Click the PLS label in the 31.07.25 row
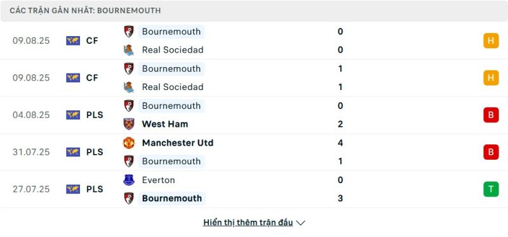The width and height of the screenshot is (508, 237). [95, 152]
